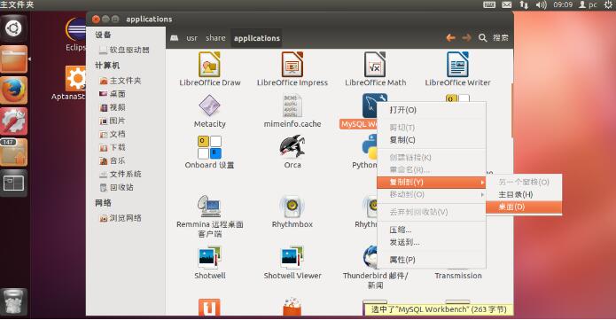Image resolution: width=616 pixels, height=320 pixels.
Task: Open the session power indicator
Action: [x=608, y=4]
